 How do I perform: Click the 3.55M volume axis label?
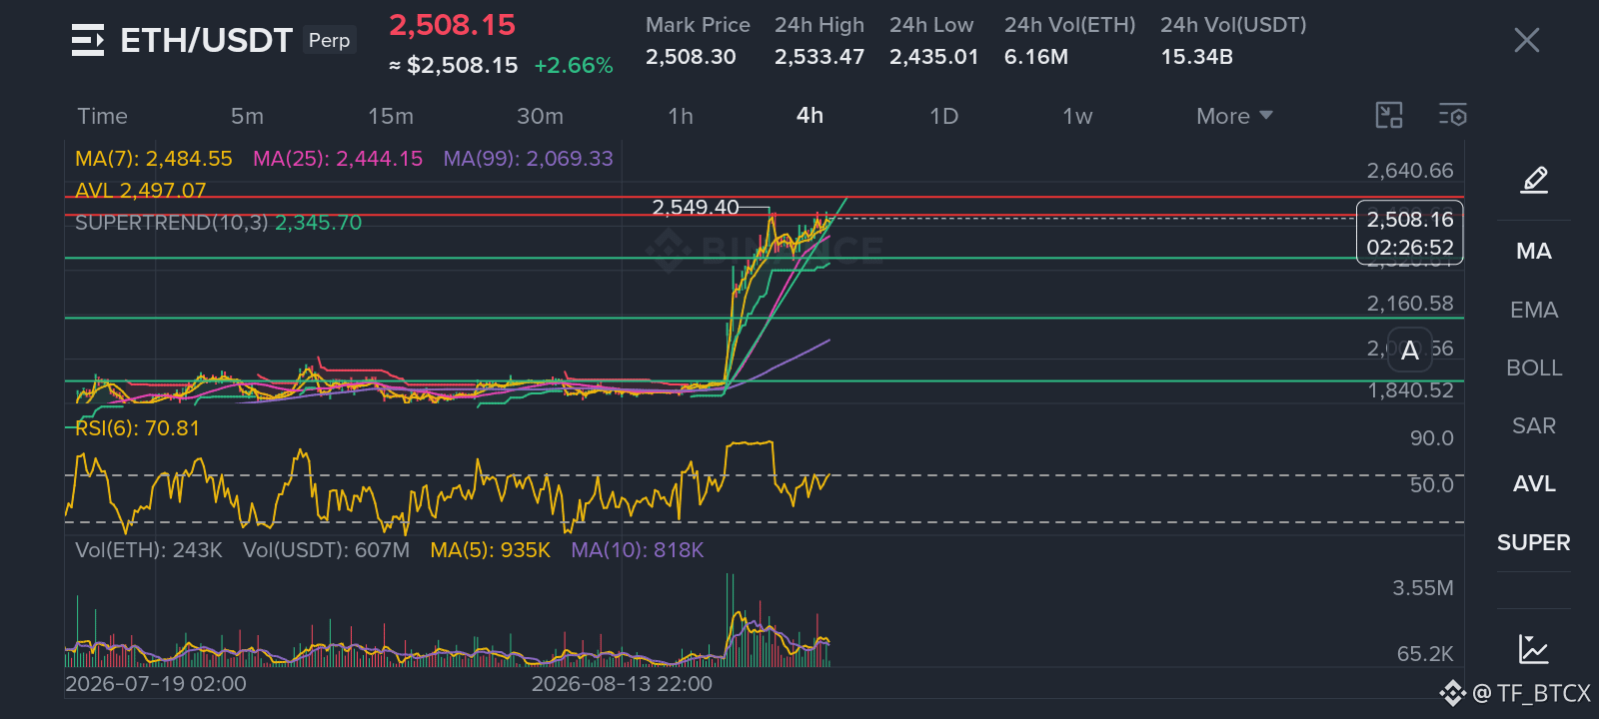coord(1423,588)
